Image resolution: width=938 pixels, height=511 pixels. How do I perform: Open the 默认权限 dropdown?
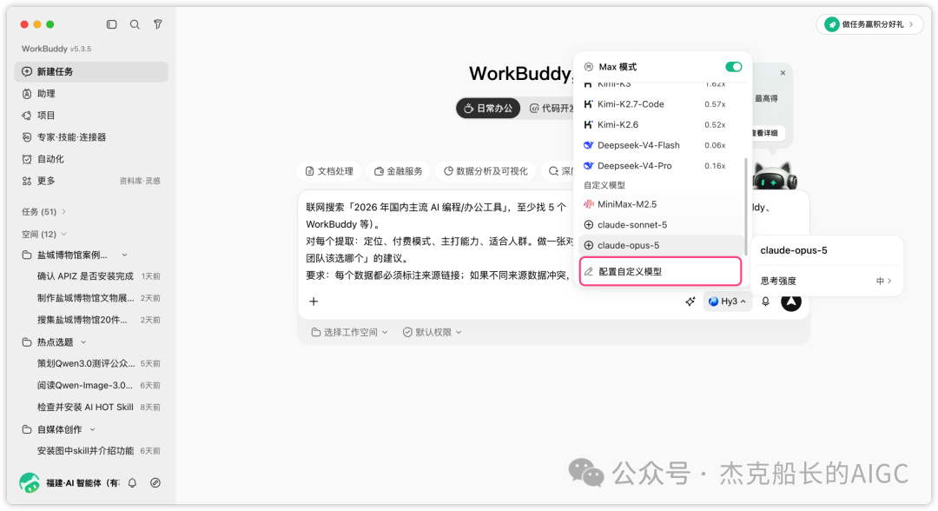432,333
